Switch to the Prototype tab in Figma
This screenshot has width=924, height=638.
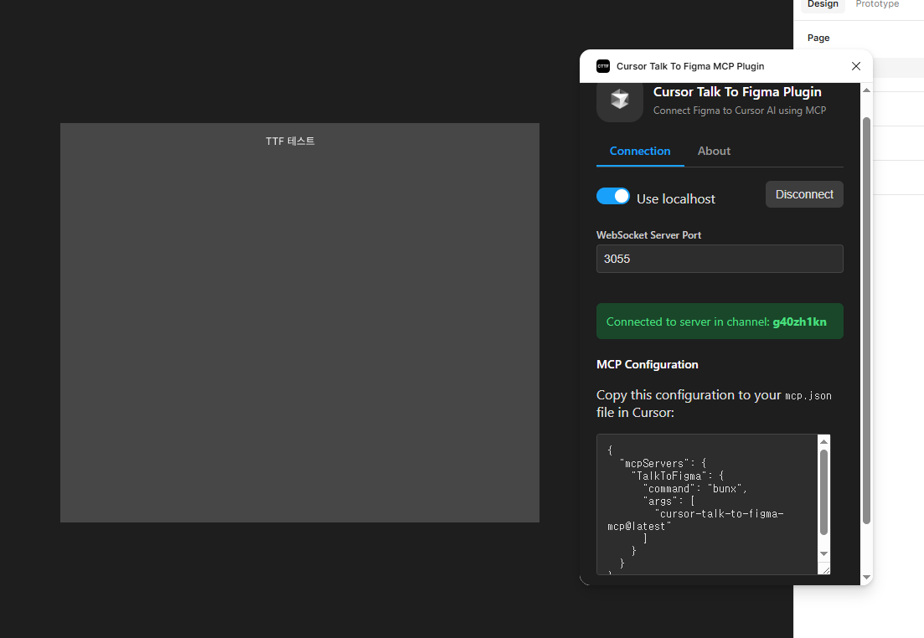[877, 4]
